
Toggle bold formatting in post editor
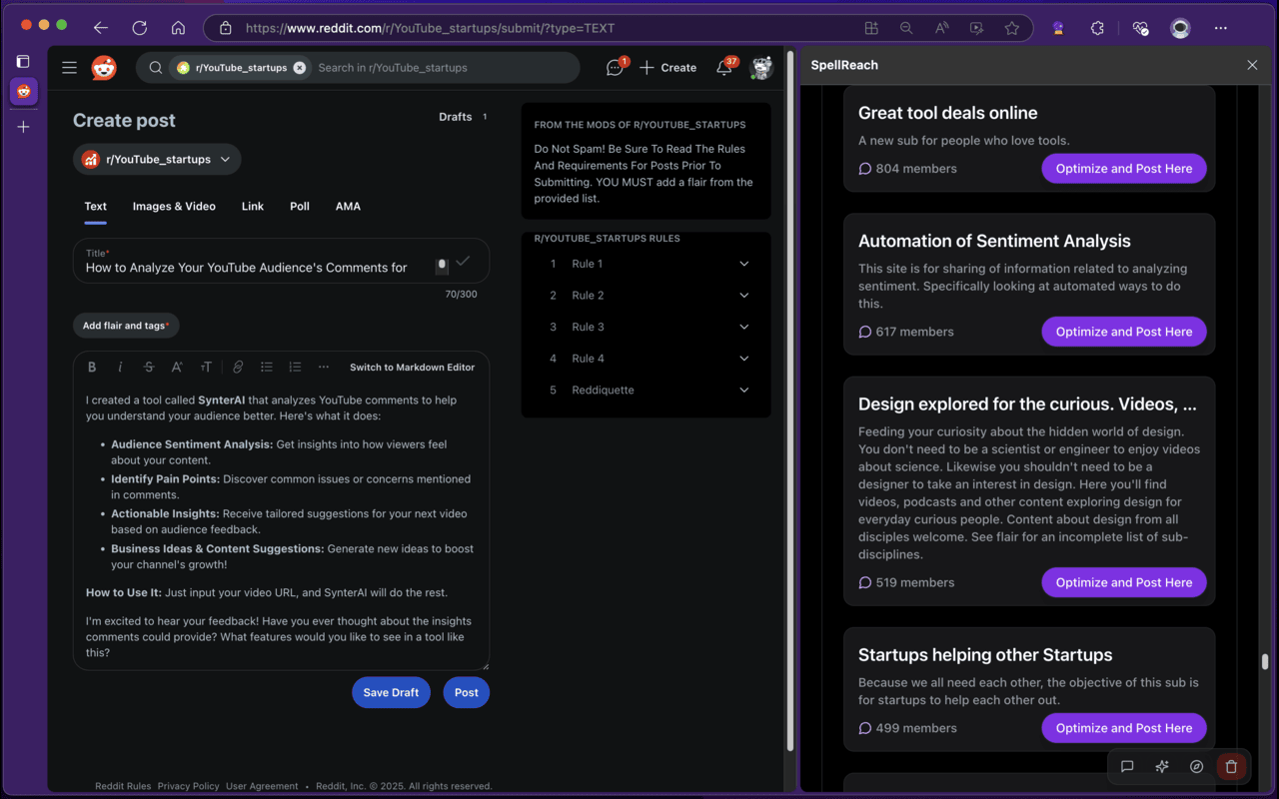coord(92,367)
